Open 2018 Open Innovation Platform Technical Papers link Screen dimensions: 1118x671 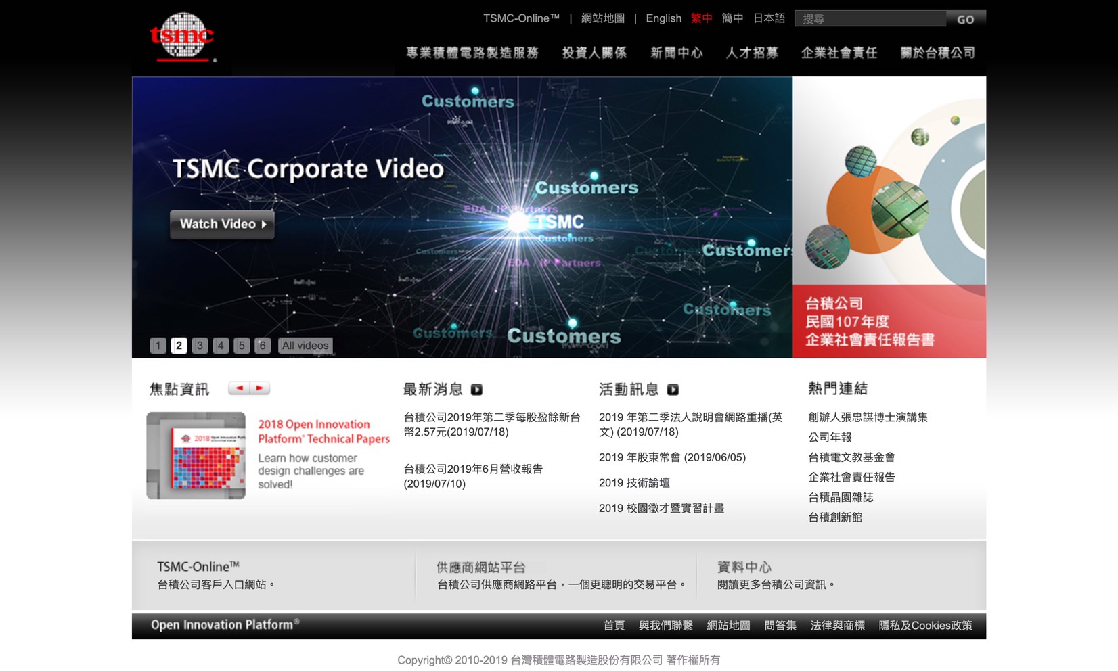click(323, 432)
